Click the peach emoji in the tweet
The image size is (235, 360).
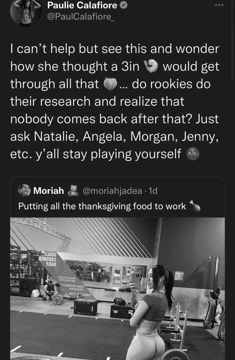pos(110,84)
